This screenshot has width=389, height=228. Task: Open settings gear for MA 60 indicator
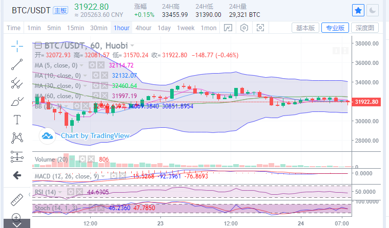click(95, 96)
